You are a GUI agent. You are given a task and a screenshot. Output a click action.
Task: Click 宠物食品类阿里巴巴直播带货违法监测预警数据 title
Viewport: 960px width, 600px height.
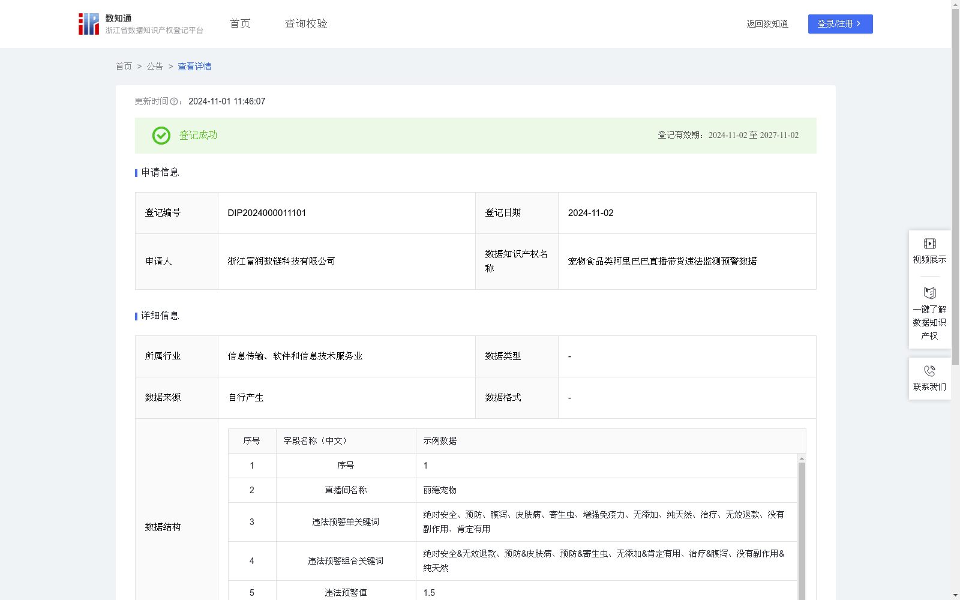pyautogui.click(x=662, y=262)
